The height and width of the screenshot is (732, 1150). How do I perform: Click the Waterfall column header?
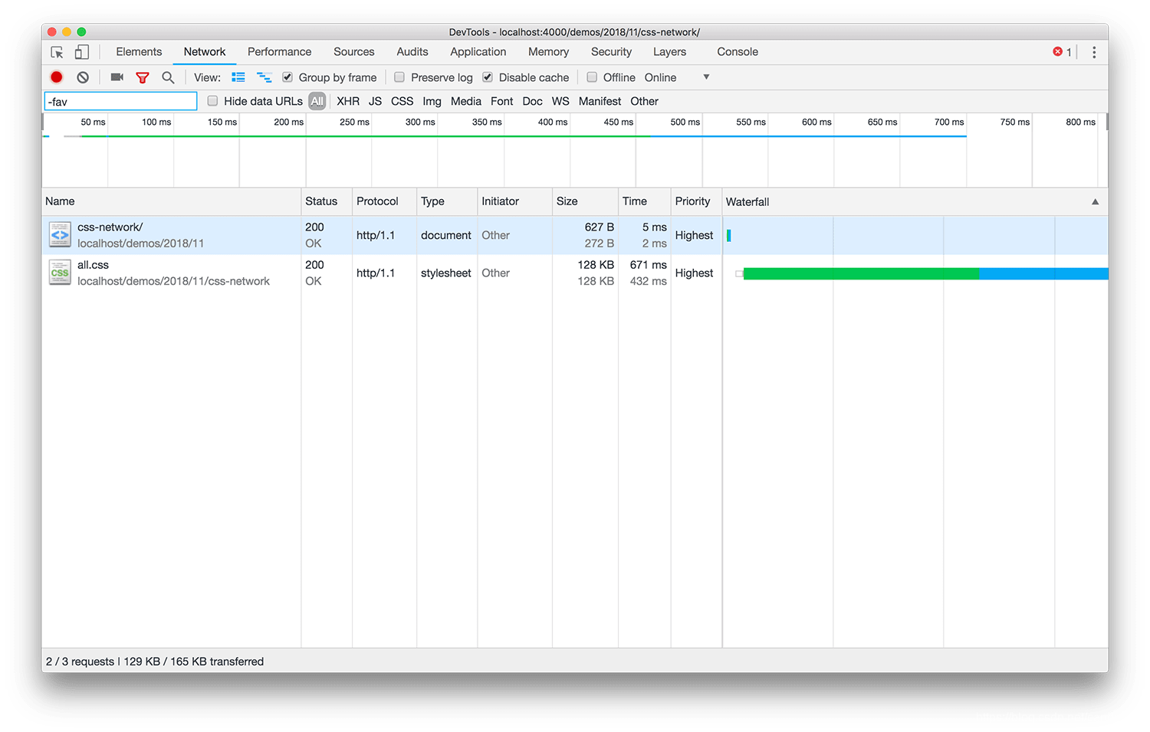click(915, 201)
